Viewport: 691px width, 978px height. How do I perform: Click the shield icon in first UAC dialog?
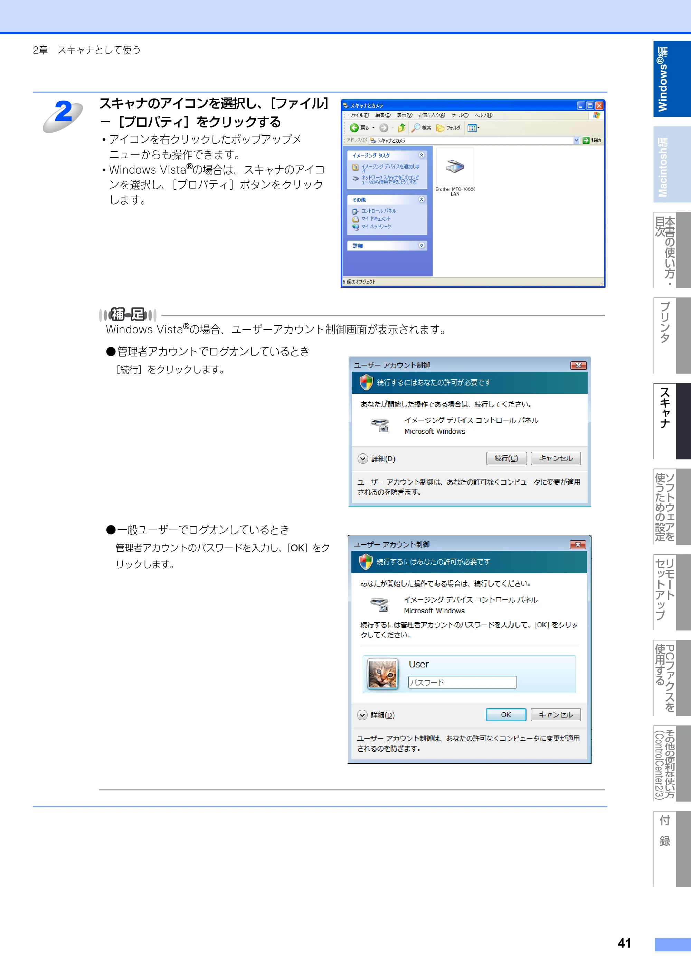(366, 382)
